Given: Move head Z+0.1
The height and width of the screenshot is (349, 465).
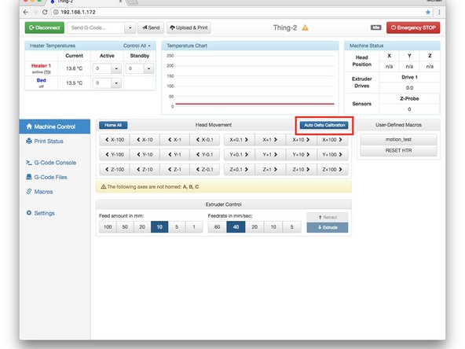Looking at the screenshot, I should 239,170.
